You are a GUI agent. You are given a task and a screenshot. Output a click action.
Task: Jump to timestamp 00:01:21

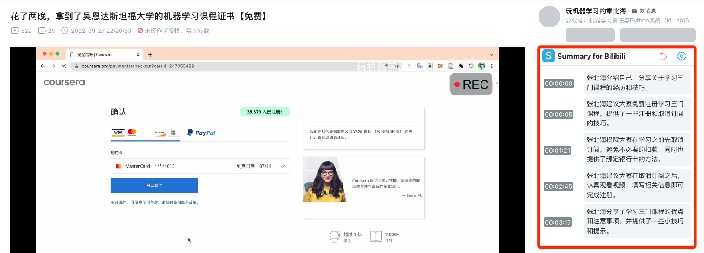pos(558,151)
